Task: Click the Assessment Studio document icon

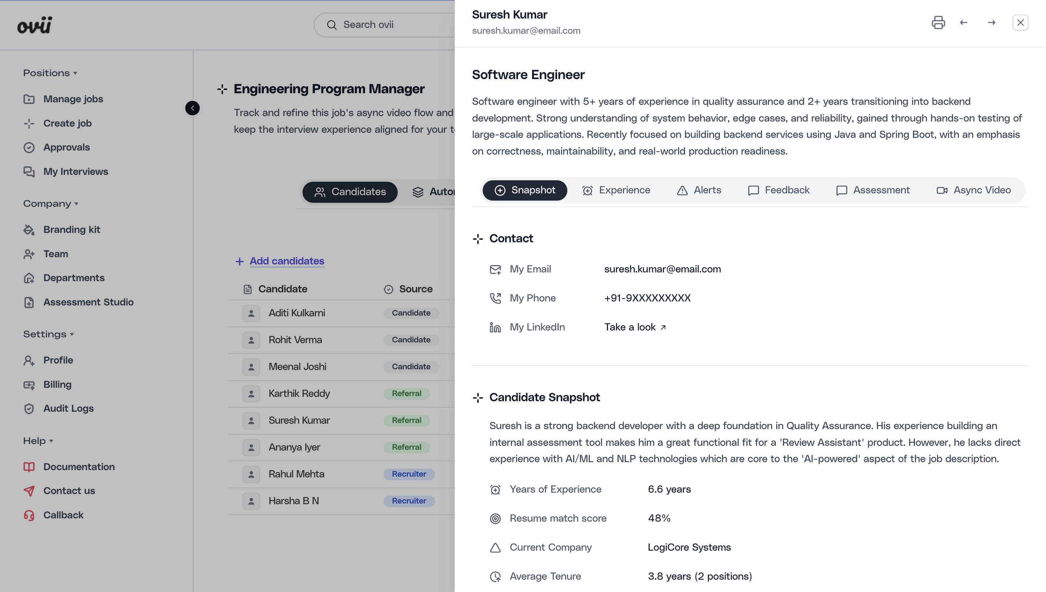Action: point(29,302)
